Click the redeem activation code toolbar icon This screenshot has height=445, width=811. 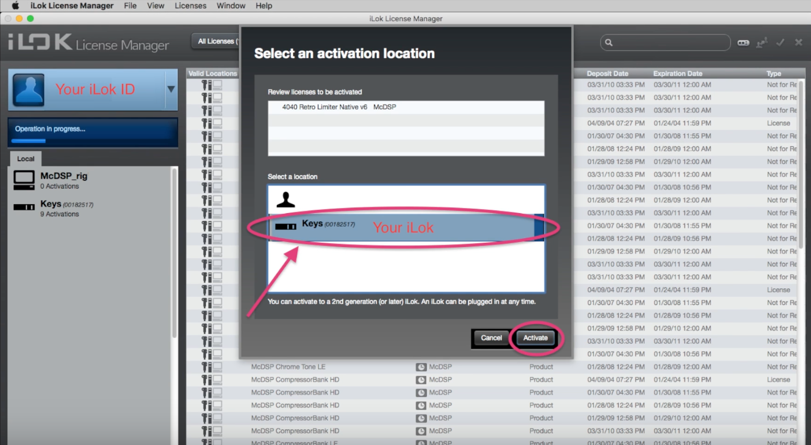(743, 42)
